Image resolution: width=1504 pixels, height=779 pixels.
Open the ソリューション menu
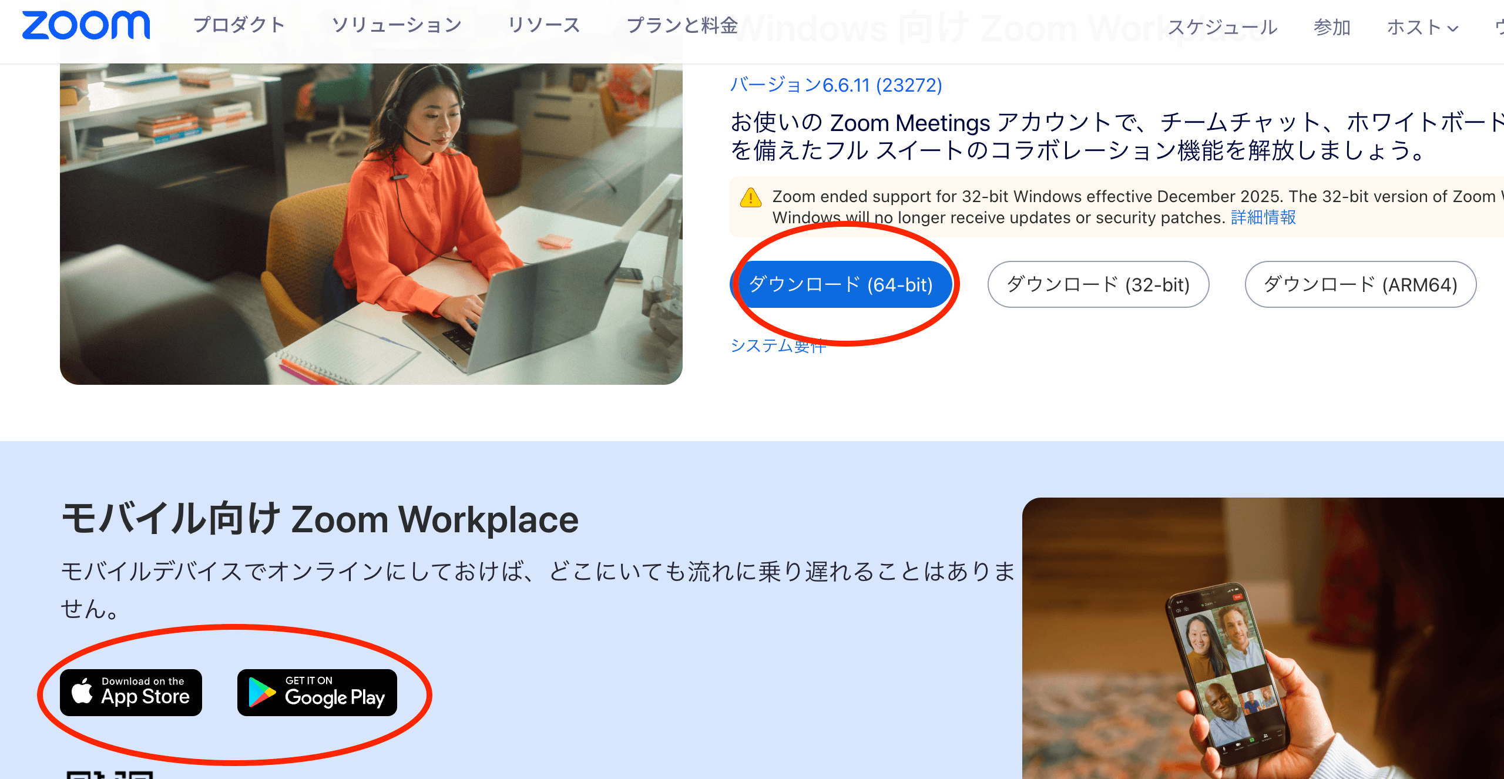tap(397, 25)
